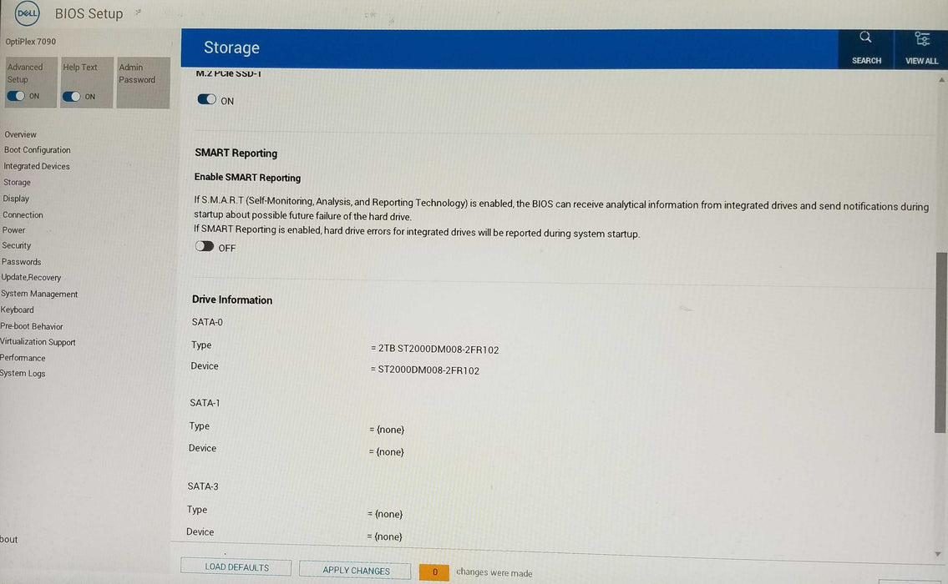Image resolution: width=948 pixels, height=584 pixels.
Task: Open Performance section
Action: coord(23,358)
